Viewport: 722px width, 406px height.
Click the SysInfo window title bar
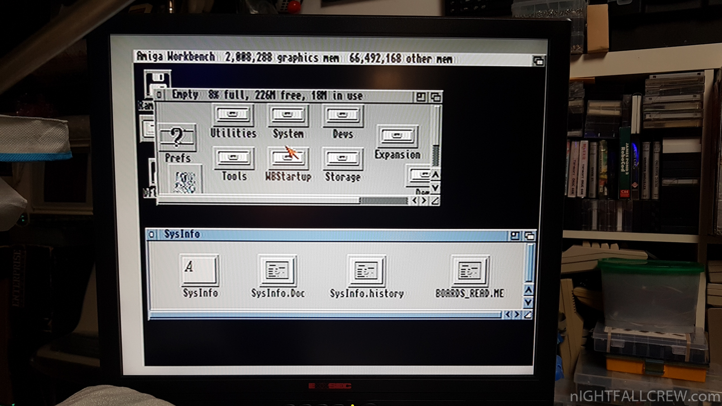333,235
